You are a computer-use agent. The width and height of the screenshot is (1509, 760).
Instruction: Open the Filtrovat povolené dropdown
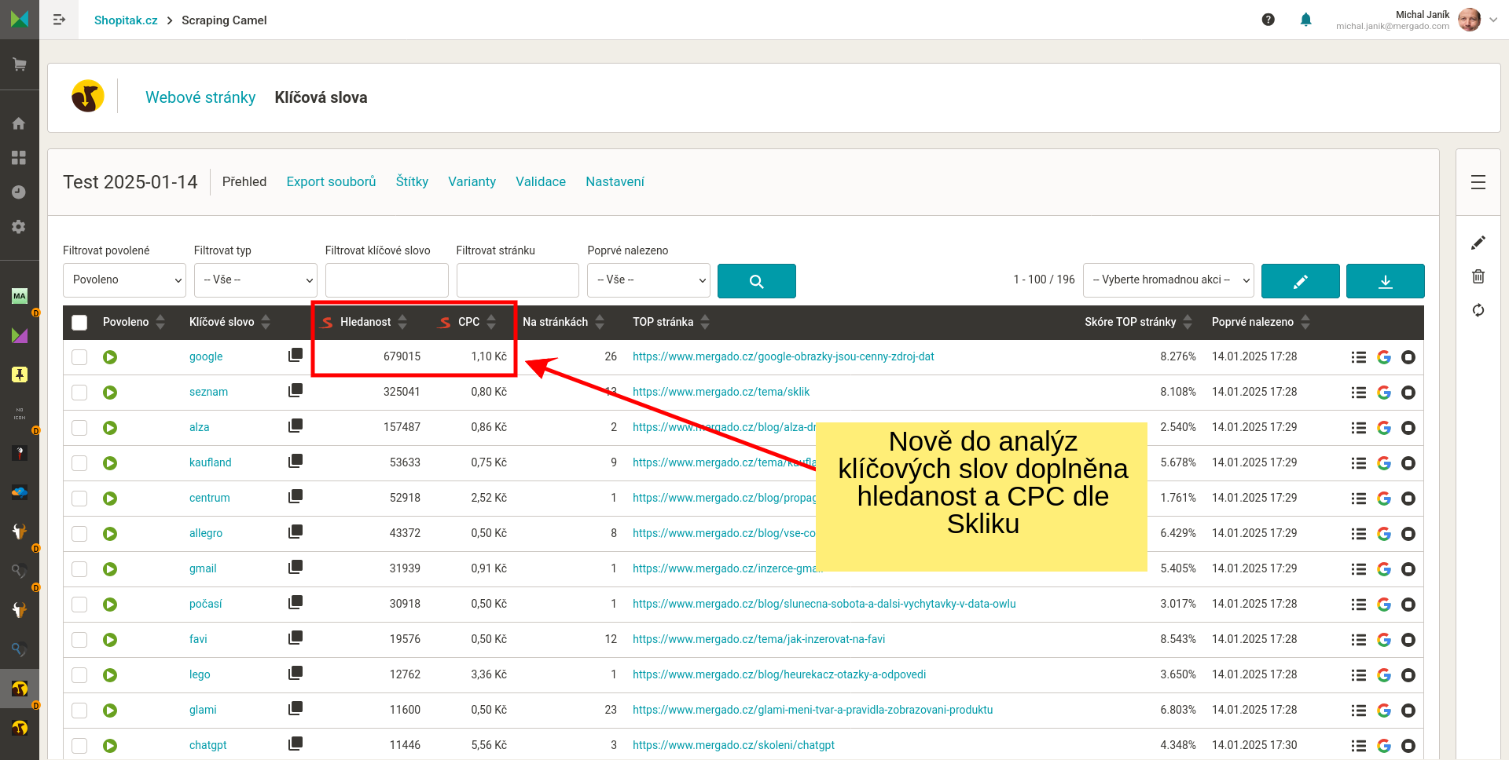point(124,280)
